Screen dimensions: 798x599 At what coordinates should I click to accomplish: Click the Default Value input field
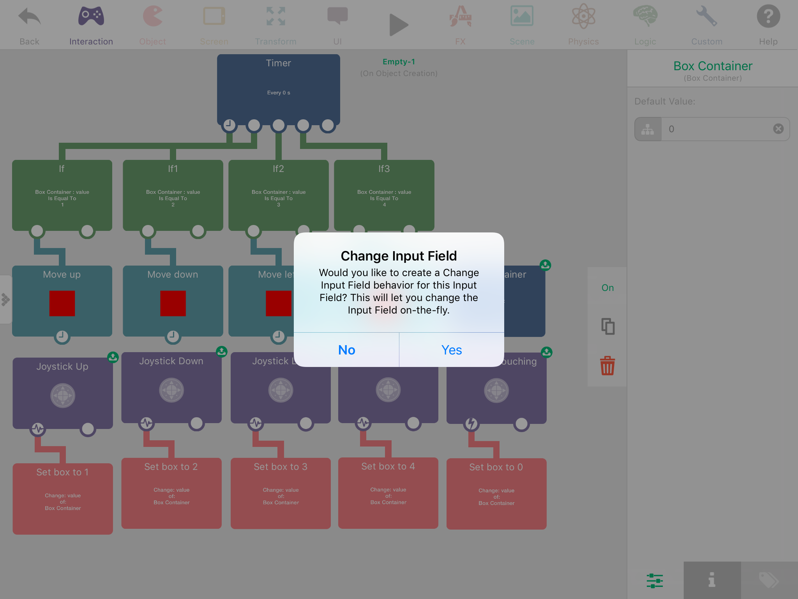coord(717,129)
